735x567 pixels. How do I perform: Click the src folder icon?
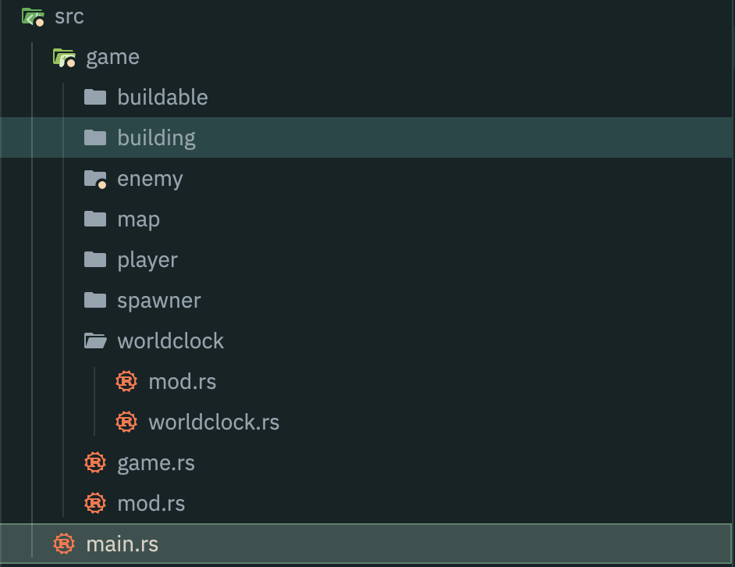click(33, 16)
